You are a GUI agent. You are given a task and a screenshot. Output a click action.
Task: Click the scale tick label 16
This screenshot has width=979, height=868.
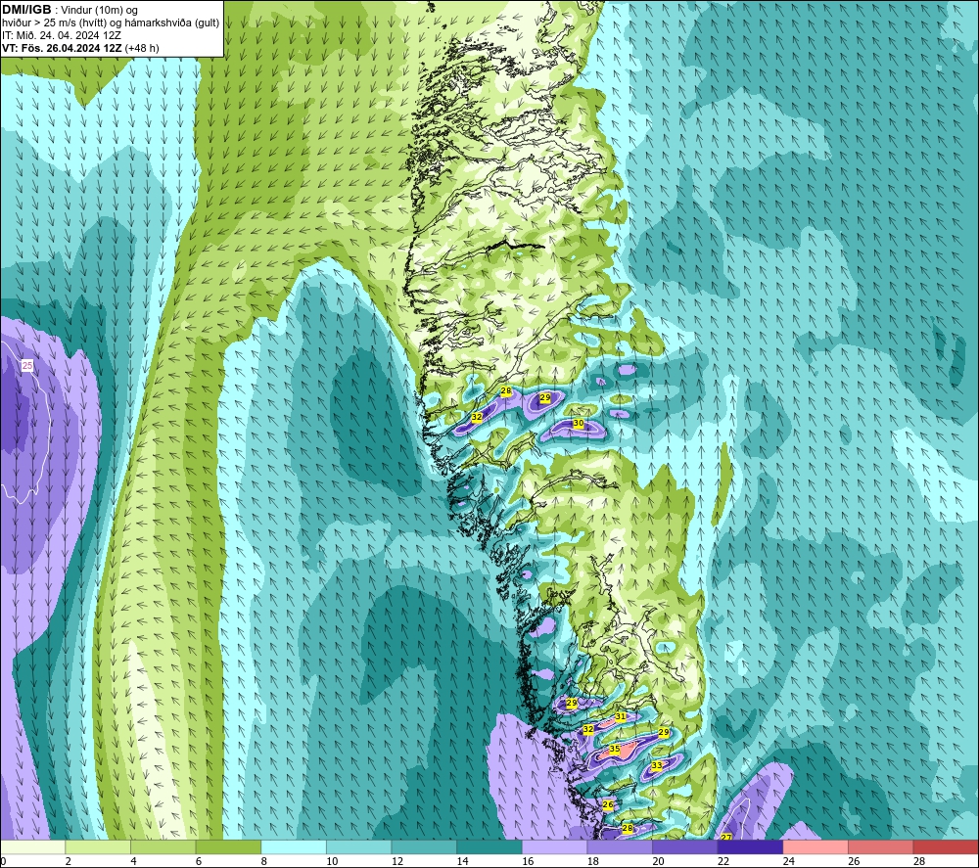tap(528, 861)
